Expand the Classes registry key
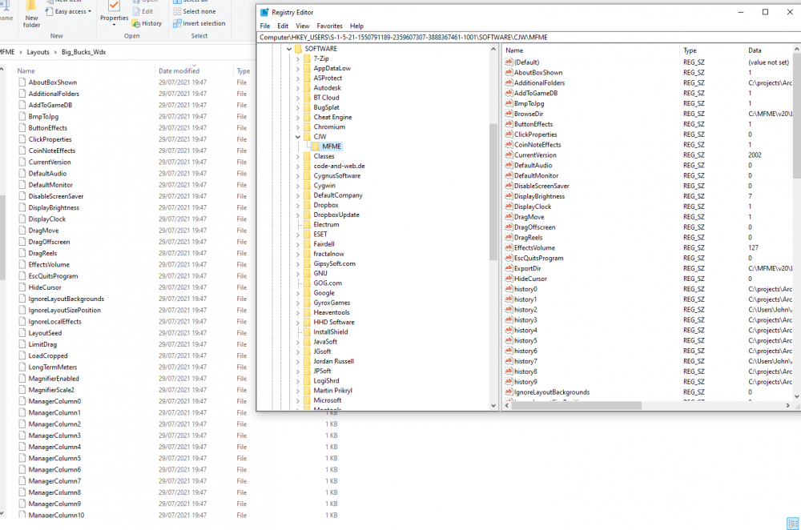The height and width of the screenshot is (530, 801). click(x=298, y=156)
